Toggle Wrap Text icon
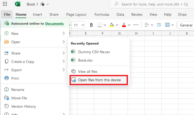Image resolution: width=194 pixels, height=115 pixels. click(159, 25)
